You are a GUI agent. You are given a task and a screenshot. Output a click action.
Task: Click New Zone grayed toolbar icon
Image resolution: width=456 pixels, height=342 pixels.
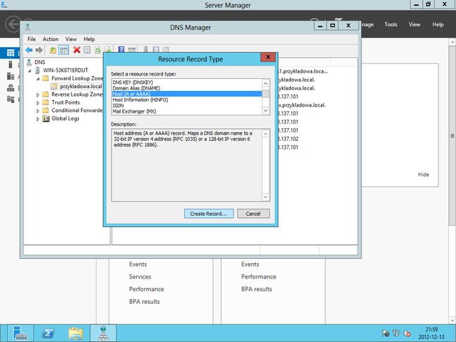(166, 49)
